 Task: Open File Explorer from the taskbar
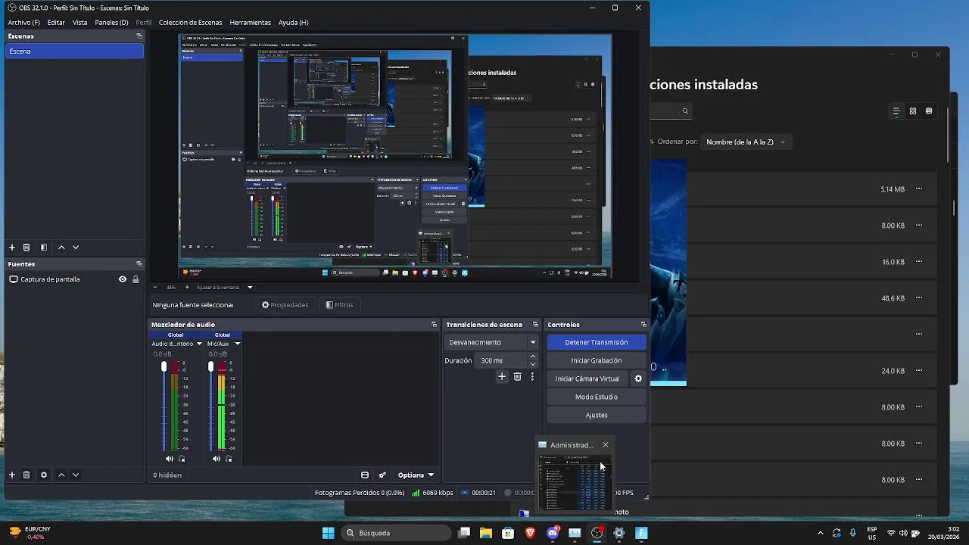click(x=486, y=533)
